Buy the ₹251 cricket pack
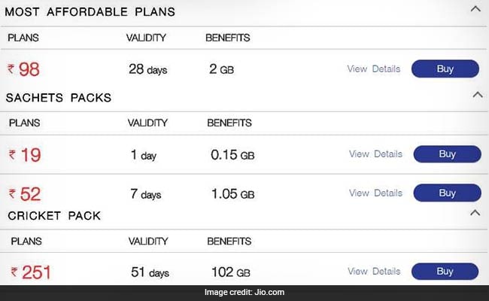489x301 pixels. pos(445,271)
